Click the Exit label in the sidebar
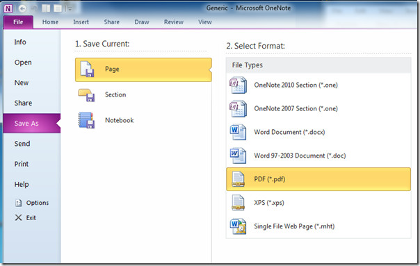Viewport: 420px width, 266px height. click(31, 218)
